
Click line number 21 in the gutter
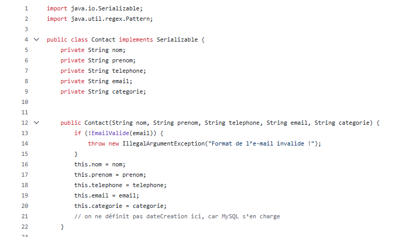coord(25,216)
